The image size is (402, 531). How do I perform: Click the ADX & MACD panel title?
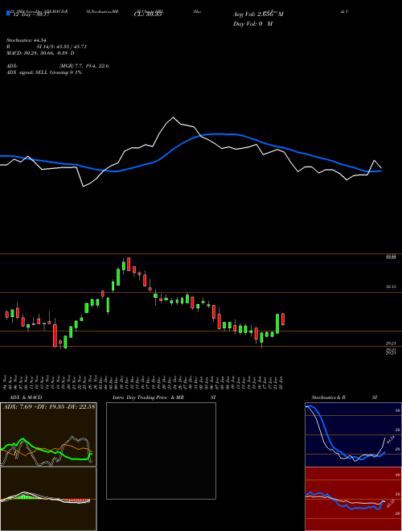coord(26,397)
